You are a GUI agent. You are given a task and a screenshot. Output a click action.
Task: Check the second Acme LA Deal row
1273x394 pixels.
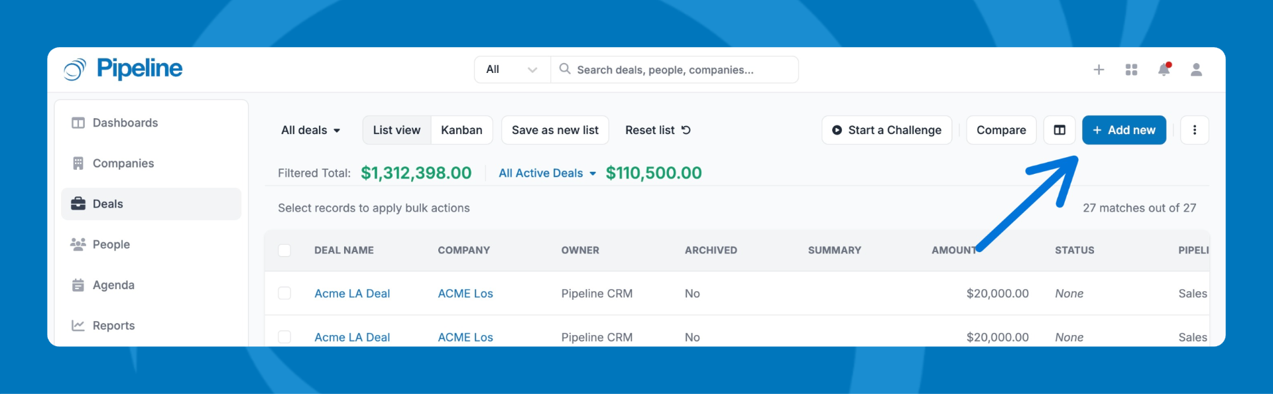tap(284, 336)
